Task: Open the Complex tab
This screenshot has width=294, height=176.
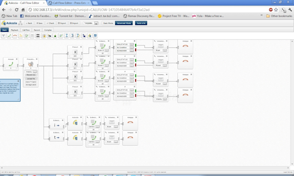Action: tap(48, 30)
